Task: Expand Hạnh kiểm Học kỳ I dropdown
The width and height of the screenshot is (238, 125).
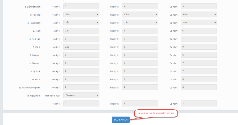Action: point(81,23)
